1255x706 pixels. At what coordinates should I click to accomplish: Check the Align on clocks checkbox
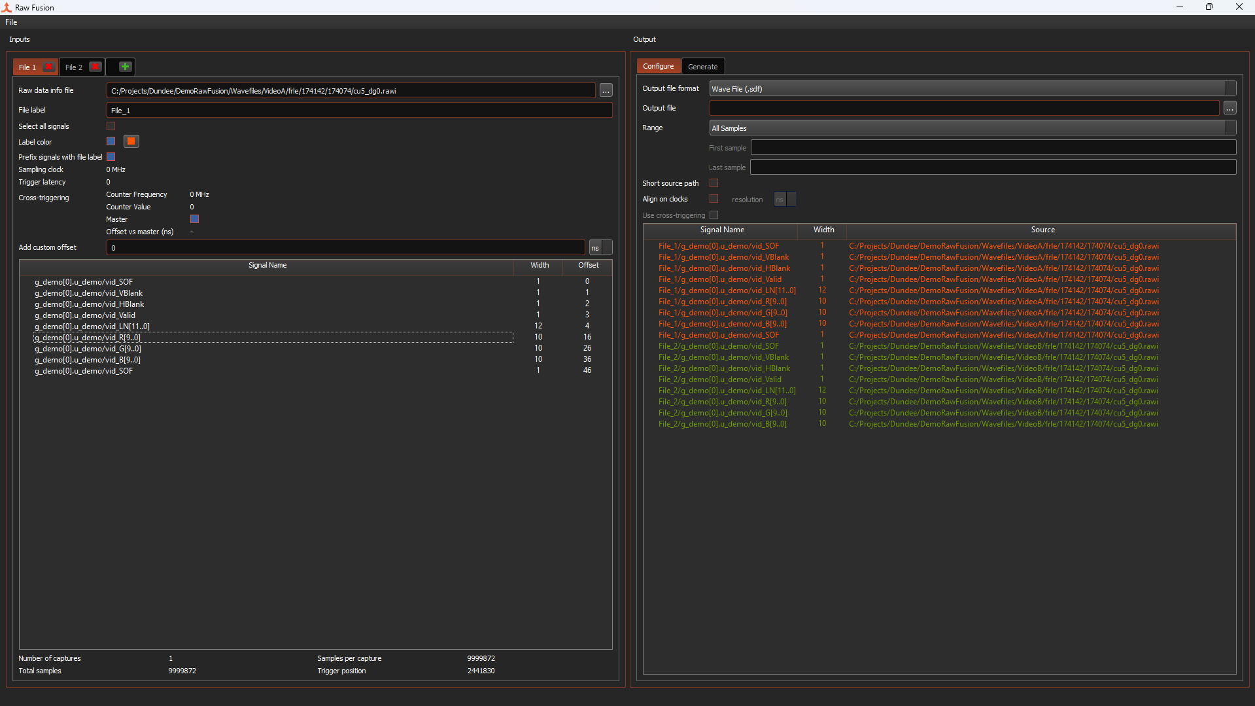713,199
